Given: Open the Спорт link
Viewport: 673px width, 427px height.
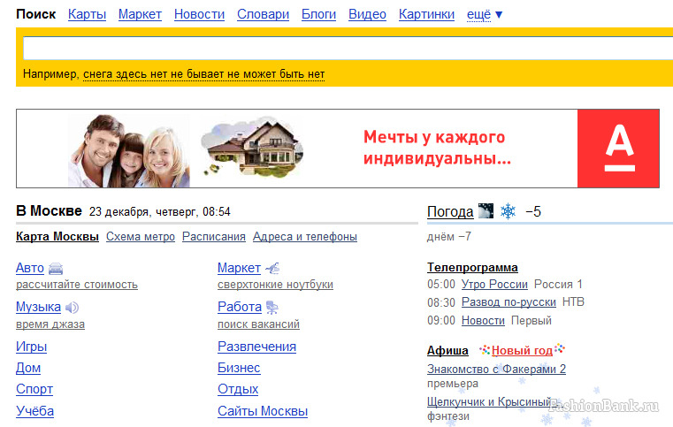Looking at the screenshot, I should (34, 389).
